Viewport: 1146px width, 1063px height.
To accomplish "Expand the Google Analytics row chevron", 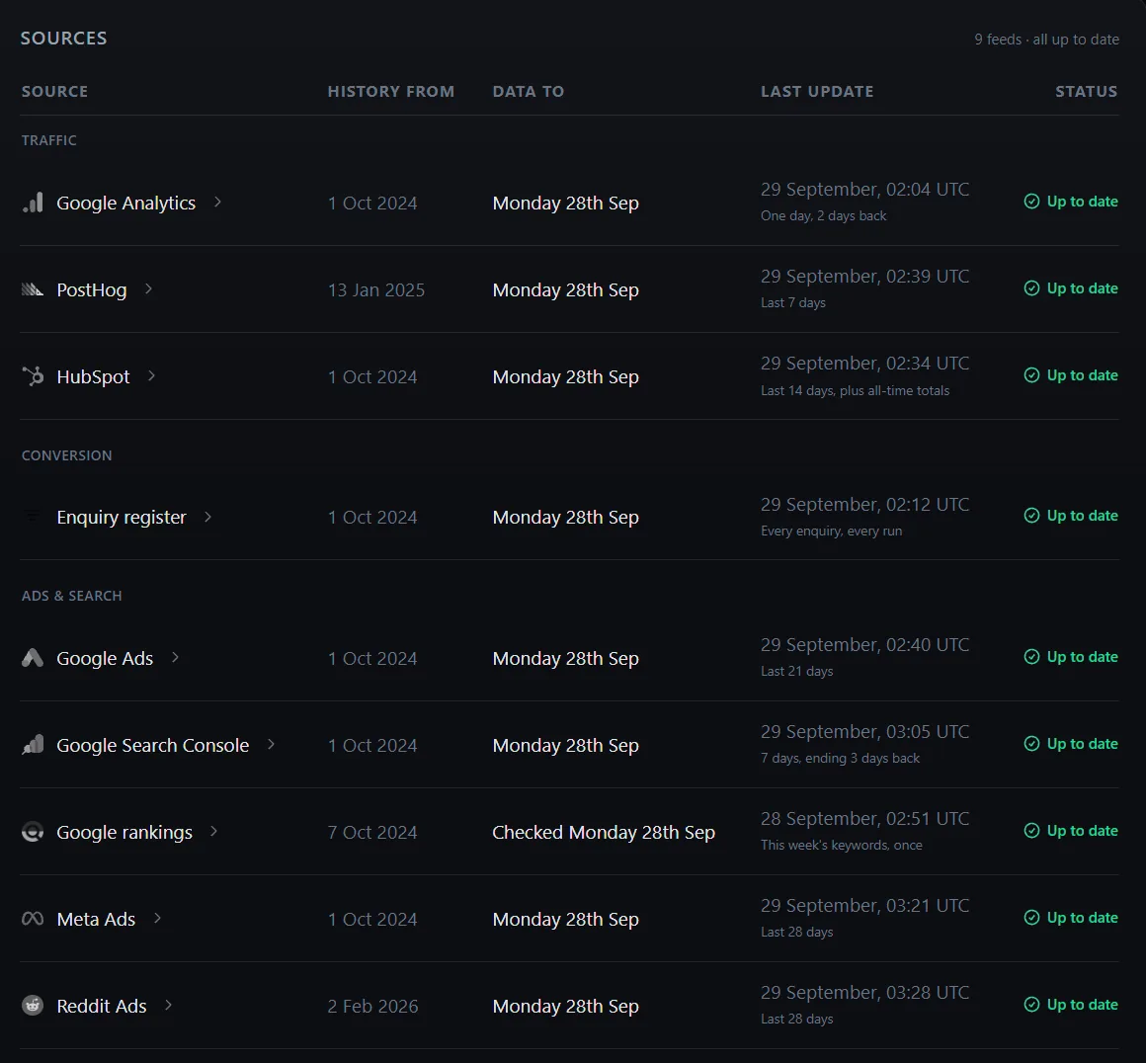I will pos(217,202).
